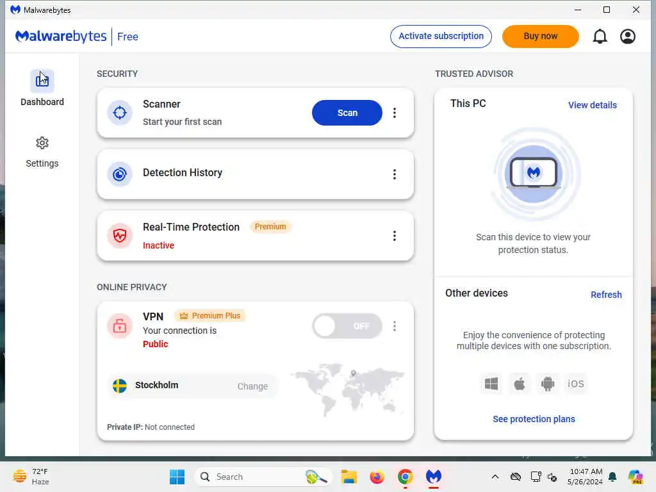Viewport: 656px width, 492px height.
Task: Click Refresh under Other devices
Action: (x=606, y=295)
